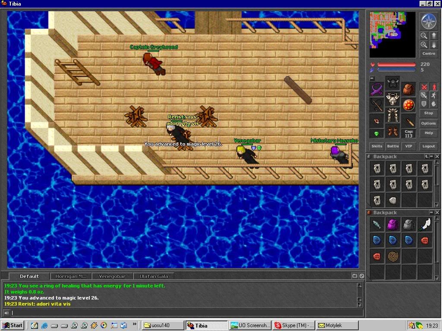Open the ignore list icon beside chat tabs
The image size is (442, 331).
click(362, 276)
